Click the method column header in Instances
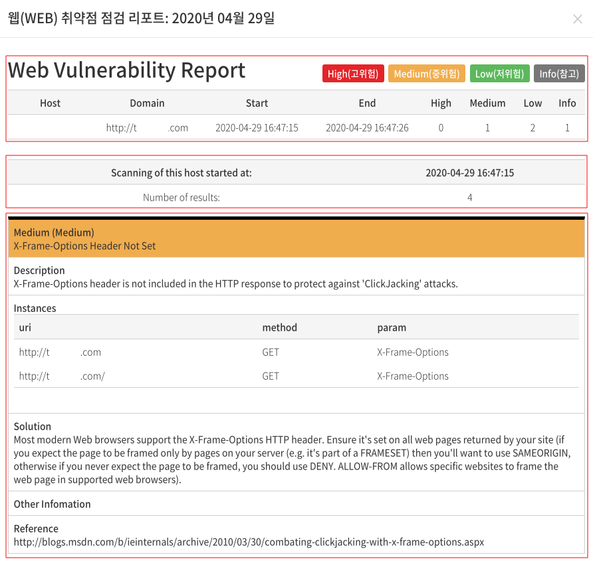593x563 pixels. point(279,327)
